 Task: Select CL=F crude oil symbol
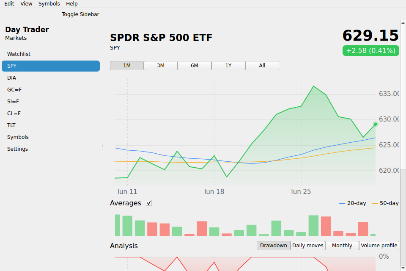51,113
